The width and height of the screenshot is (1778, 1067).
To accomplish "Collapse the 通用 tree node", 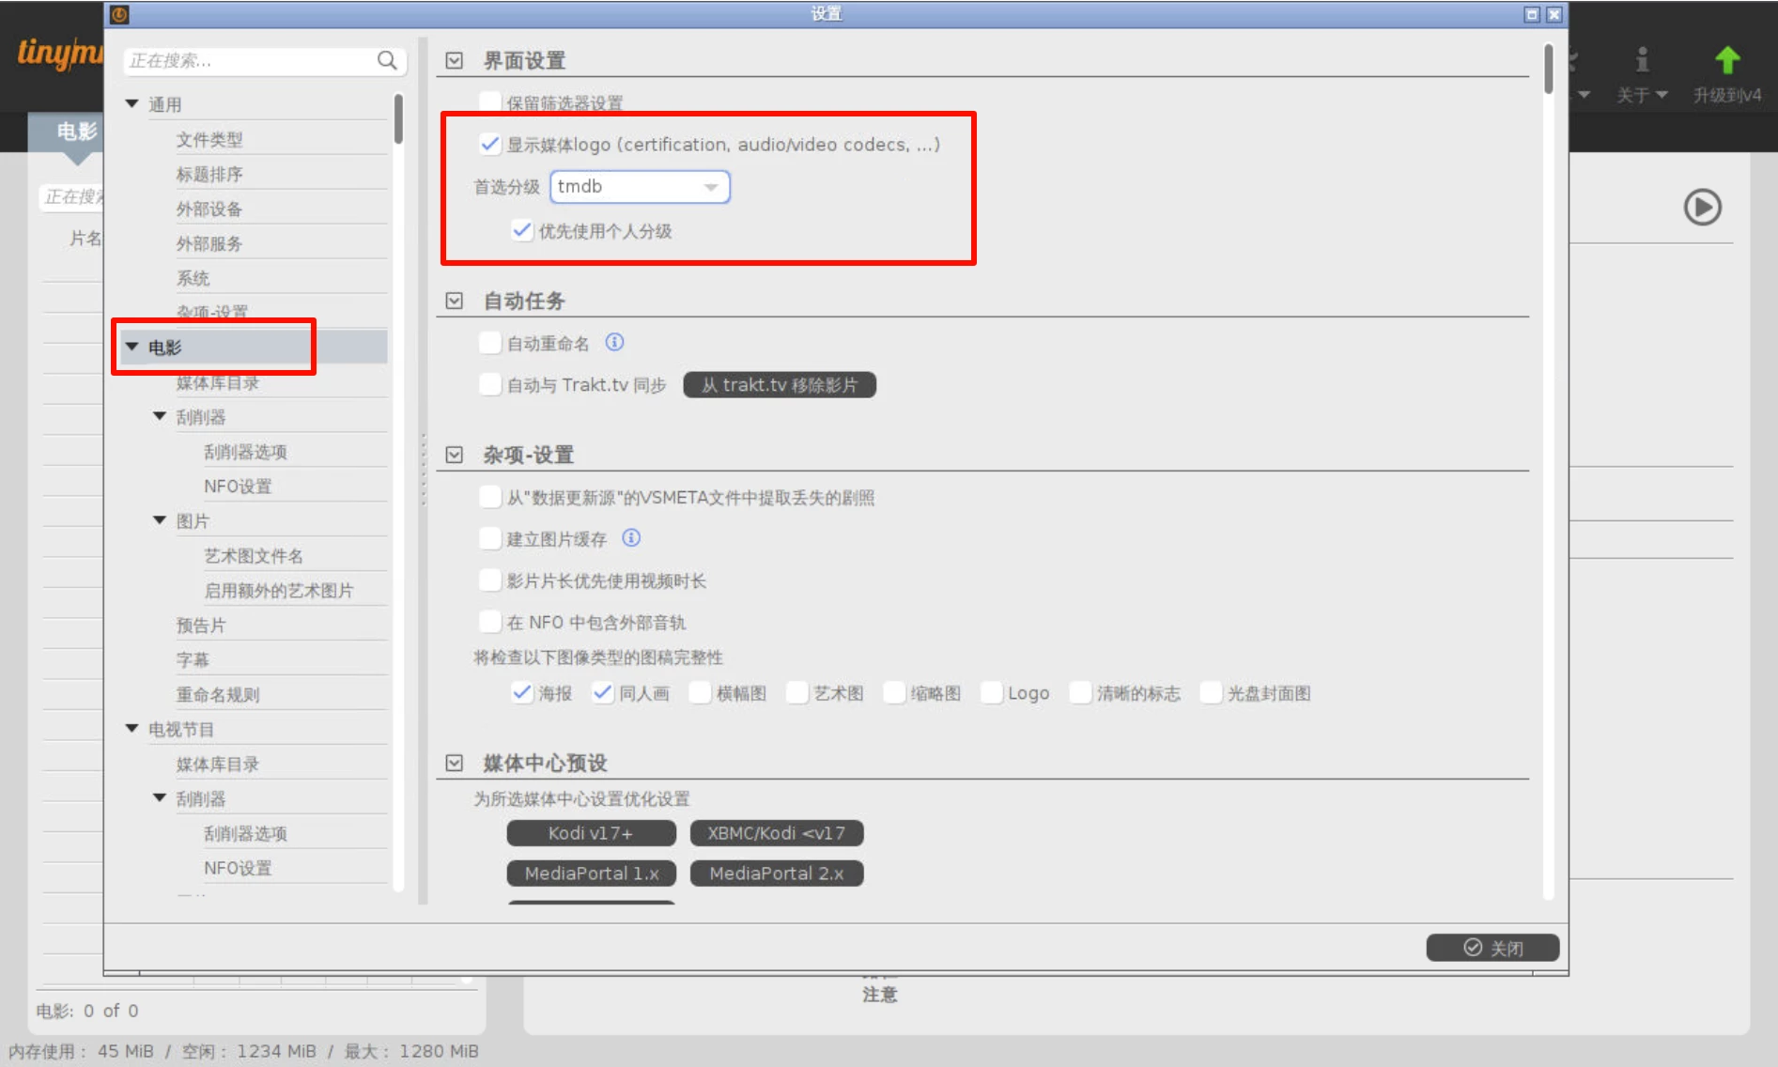I will coord(132,104).
